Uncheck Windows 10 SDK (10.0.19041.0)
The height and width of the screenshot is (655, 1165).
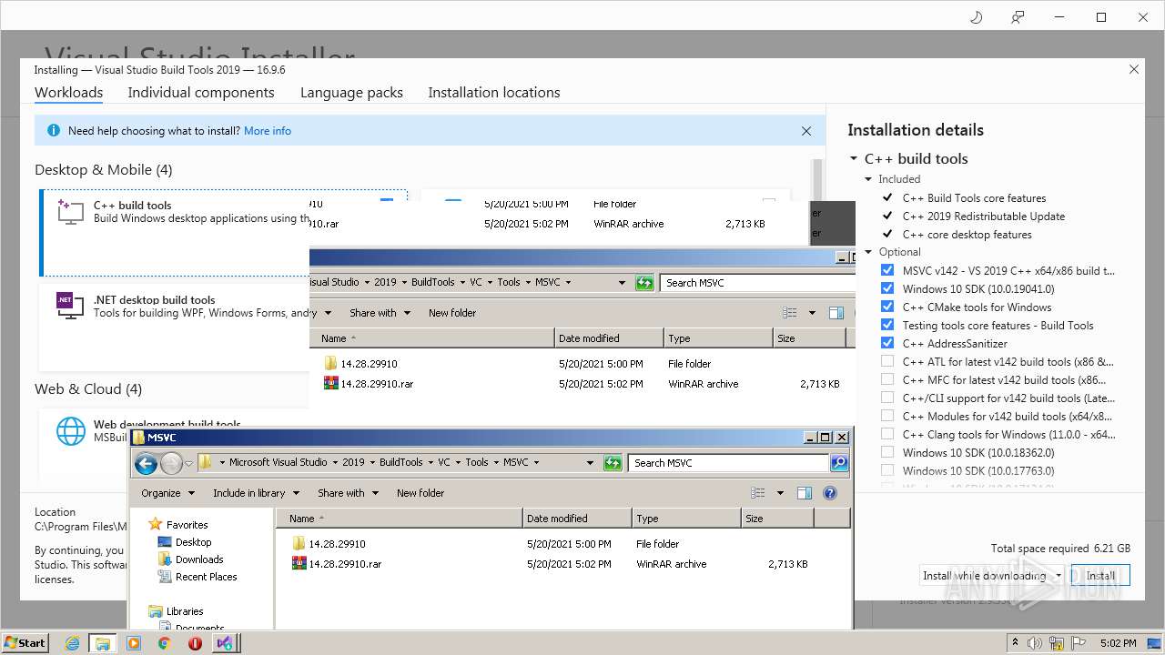coord(887,288)
